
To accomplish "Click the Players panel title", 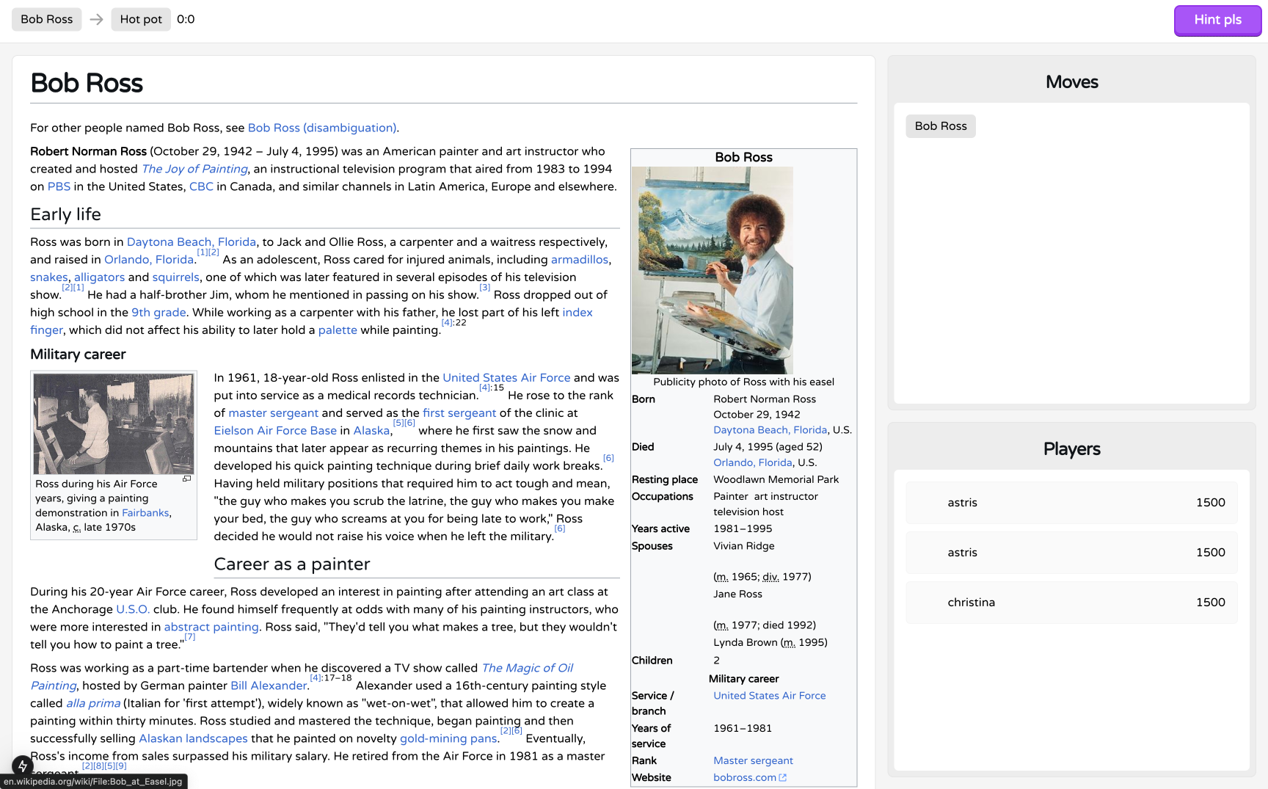I will (x=1072, y=449).
